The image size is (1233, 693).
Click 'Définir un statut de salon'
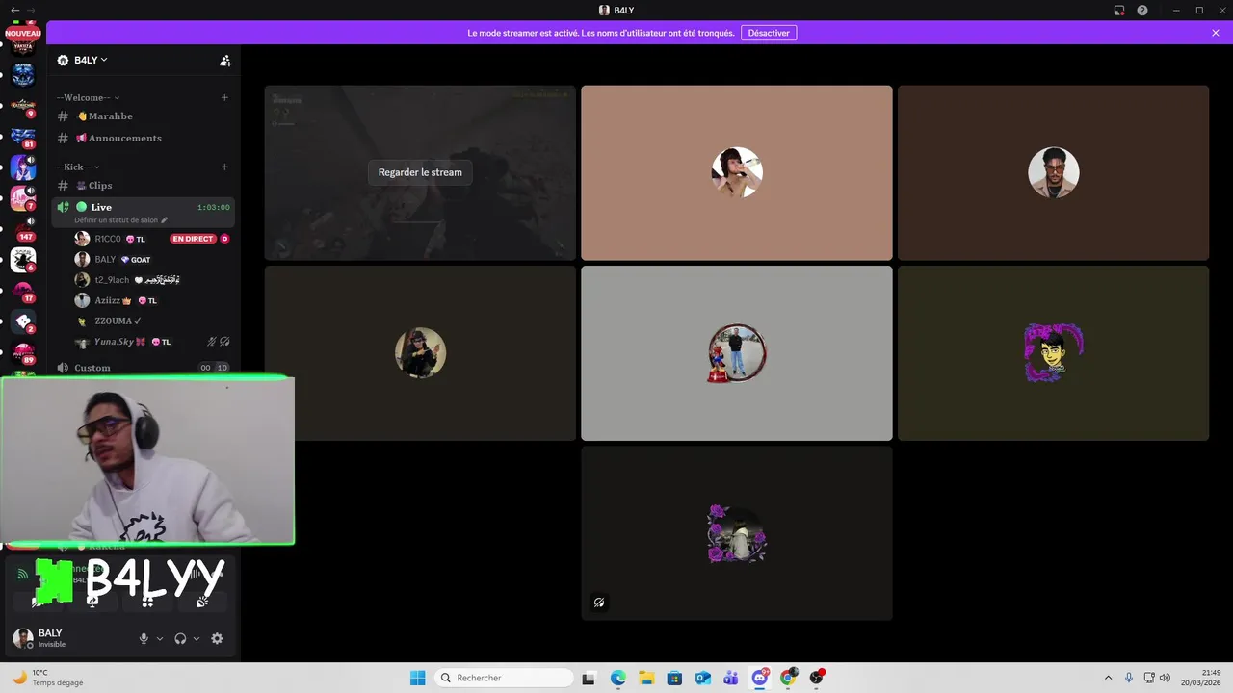click(121, 220)
